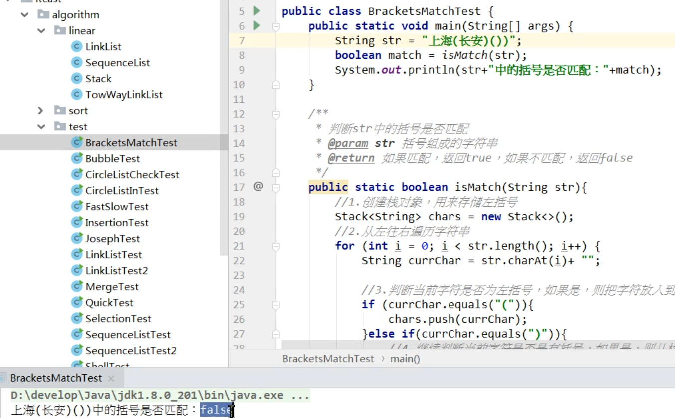Select SequenceListTest2 in the project tree

coord(131,350)
